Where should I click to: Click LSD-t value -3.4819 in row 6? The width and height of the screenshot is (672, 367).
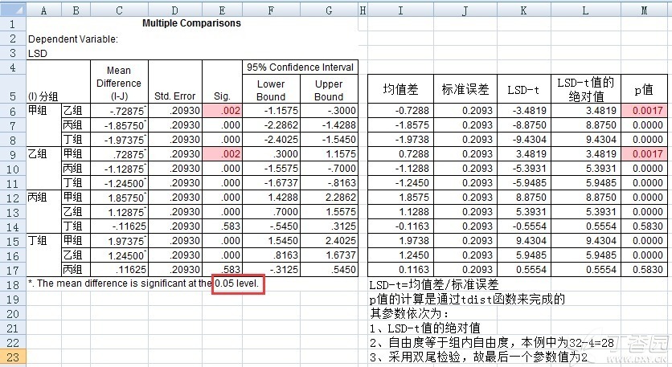point(524,111)
